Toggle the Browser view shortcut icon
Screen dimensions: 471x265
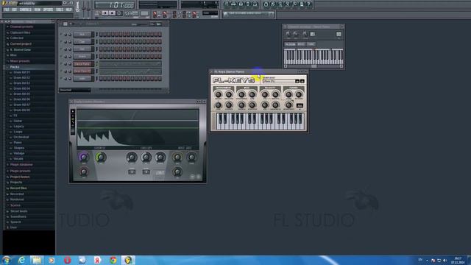248,4
